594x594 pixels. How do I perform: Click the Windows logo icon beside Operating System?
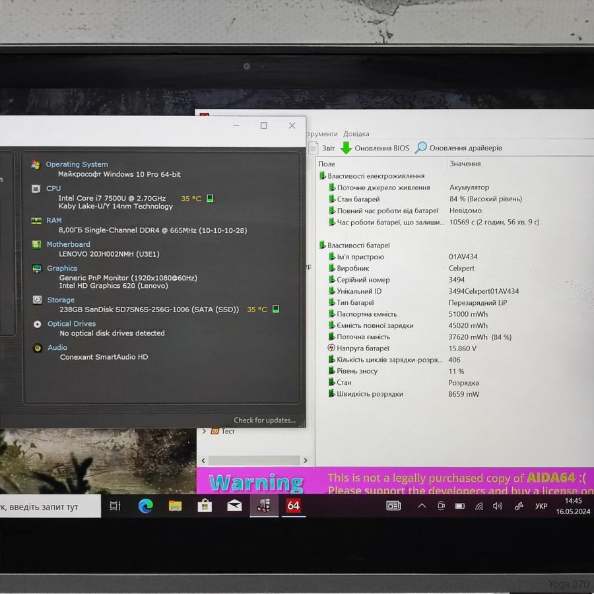tap(36, 164)
